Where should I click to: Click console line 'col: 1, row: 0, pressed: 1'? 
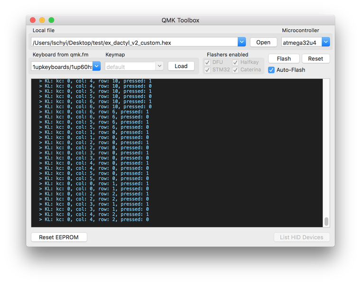point(94,133)
